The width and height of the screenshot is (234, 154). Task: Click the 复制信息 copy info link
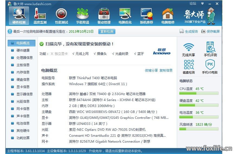coord(166,71)
